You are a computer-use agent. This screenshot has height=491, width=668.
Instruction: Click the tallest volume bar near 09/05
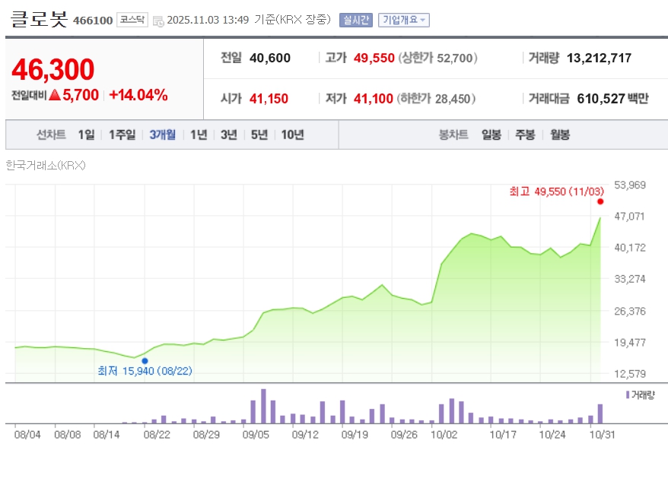tap(263, 407)
